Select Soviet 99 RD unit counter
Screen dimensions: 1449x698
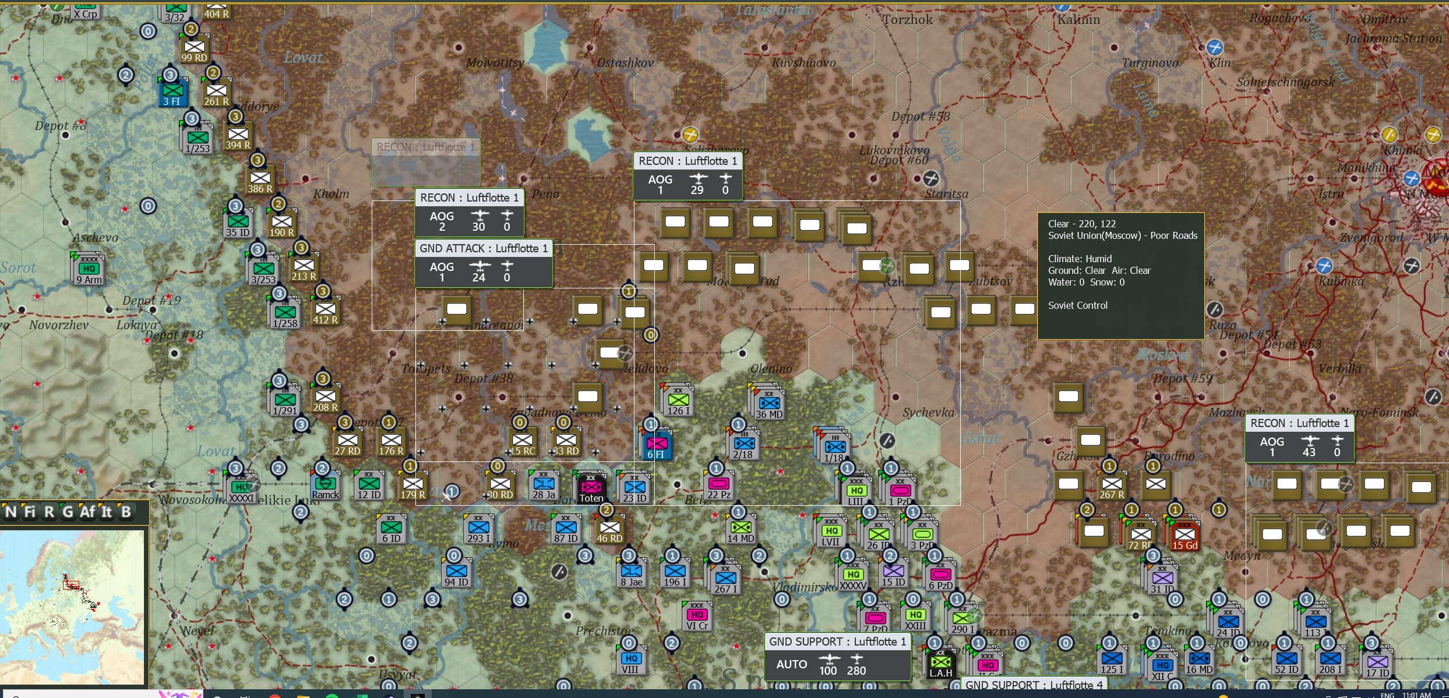point(195,48)
